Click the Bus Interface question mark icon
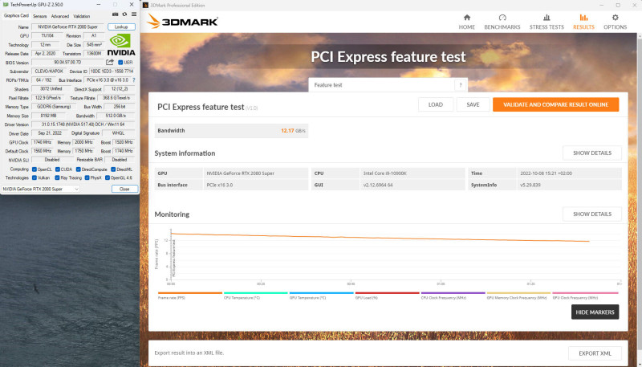 coord(133,80)
